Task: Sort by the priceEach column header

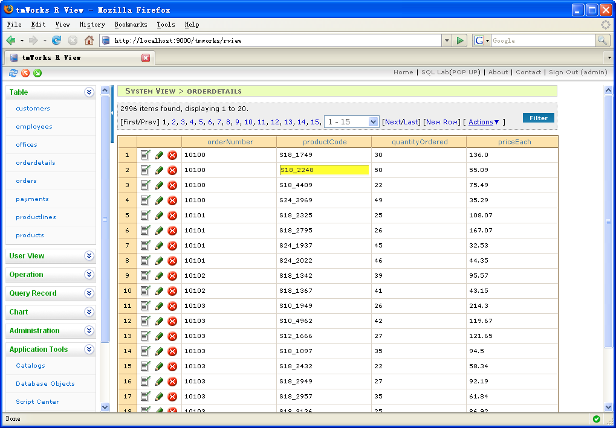Action: point(514,142)
